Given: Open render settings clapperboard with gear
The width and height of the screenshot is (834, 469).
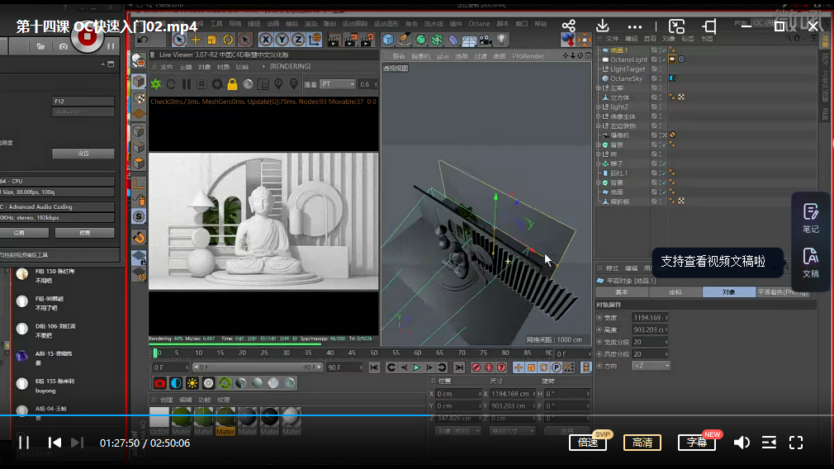Looking at the screenshot, I should pos(367,40).
